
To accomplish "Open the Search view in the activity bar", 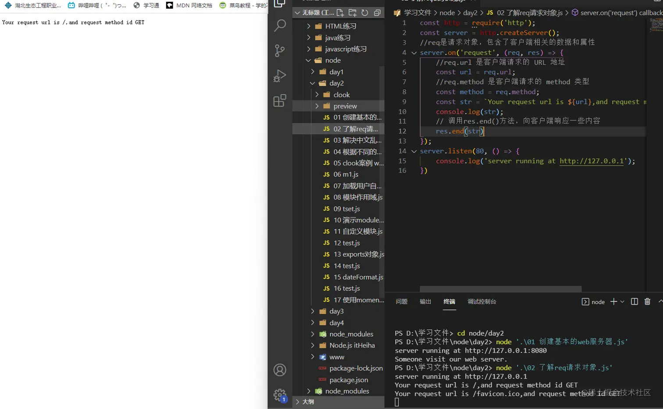I will click(x=280, y=25).
